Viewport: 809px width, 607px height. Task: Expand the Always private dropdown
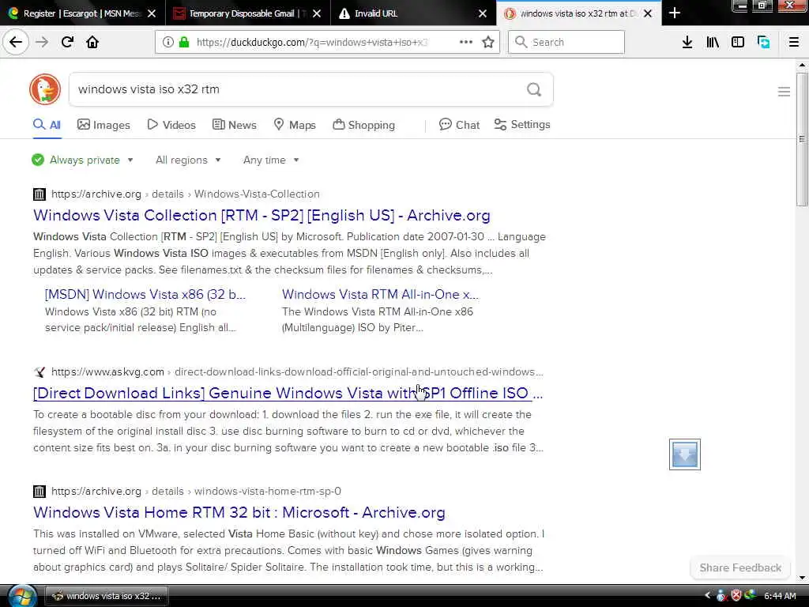click(x=82, y=160)
